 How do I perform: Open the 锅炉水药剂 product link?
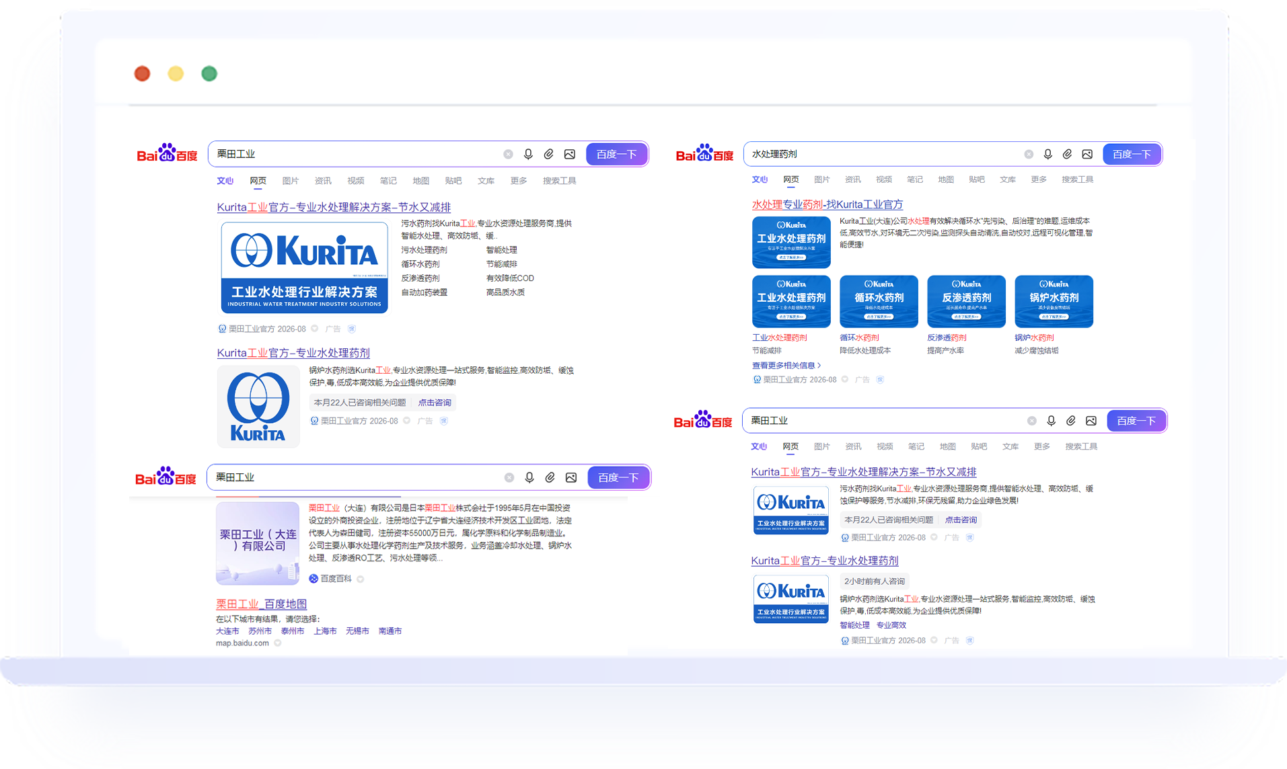pyautogui.click(x=1034, y=338)
